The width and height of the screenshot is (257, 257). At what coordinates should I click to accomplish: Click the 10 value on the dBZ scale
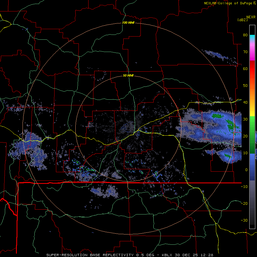(x=245, y=153)
